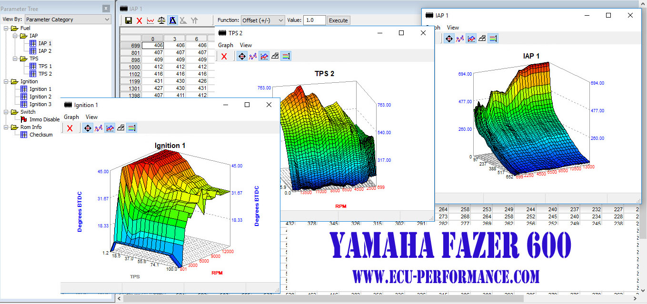Click data points icon in IAP 1 graph toolbar
647x304 pixels.
[x=460, y=39]
